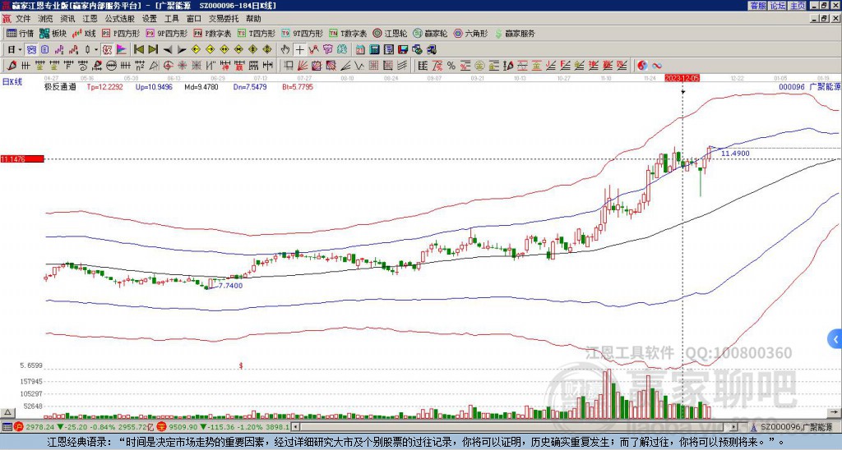Viewport: 842px width, 450px height.
Task: Click the Md=9.4780 indicator value
Action: [201, 86]
